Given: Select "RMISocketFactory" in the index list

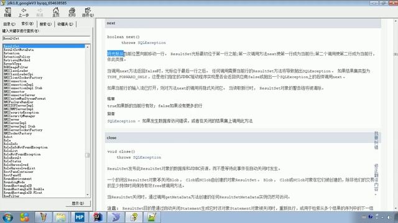Looking at the screenshot, I should (x=17, y=133).
